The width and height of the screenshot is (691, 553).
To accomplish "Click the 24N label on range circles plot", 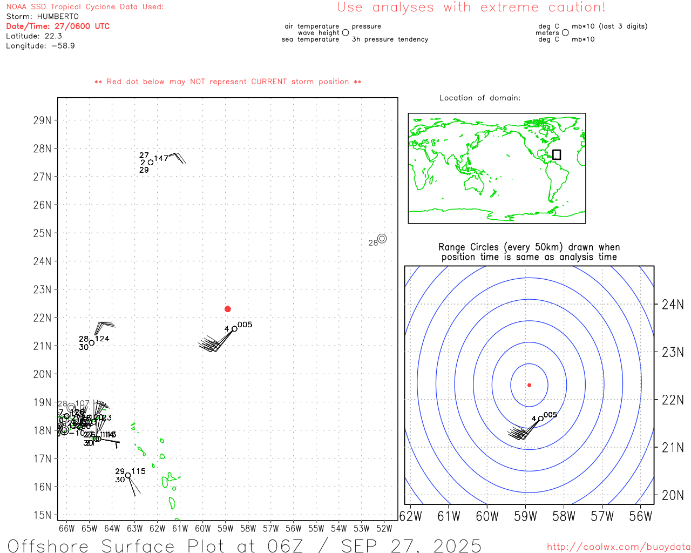I will [673, 305].
